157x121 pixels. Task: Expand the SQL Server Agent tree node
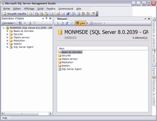[x=7, y=47]
